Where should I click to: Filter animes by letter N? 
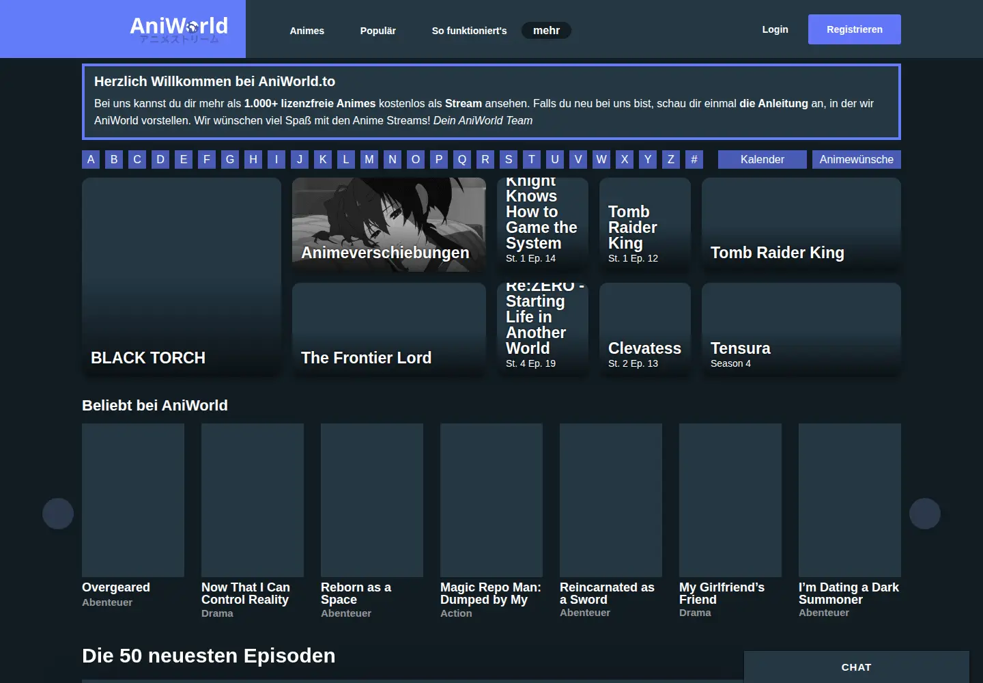pyautogui.click(x=393, y=159)
